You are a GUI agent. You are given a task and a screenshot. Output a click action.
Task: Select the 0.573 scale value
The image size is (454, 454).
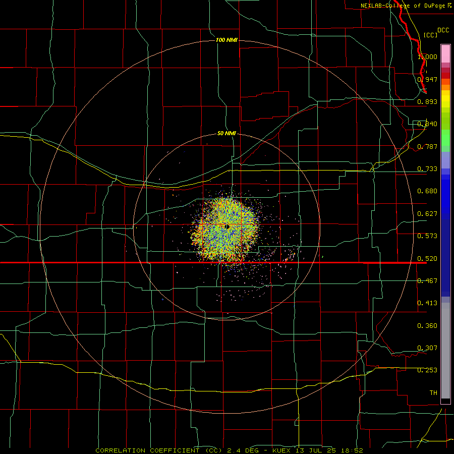point(427,236)
